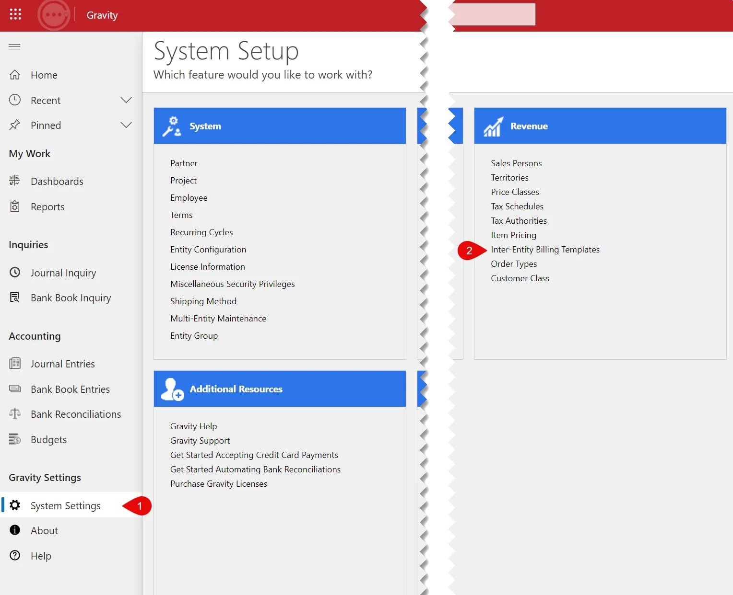Open Item Pricing
Viewport: 733px width, 595px height.
click(513, 235)
